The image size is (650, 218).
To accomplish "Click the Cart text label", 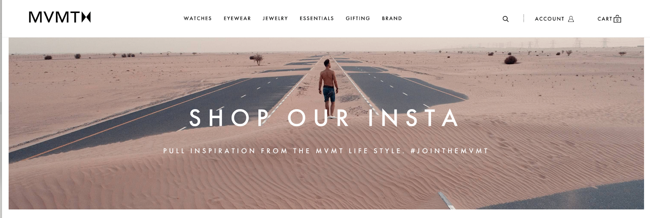I will [604, 19].
